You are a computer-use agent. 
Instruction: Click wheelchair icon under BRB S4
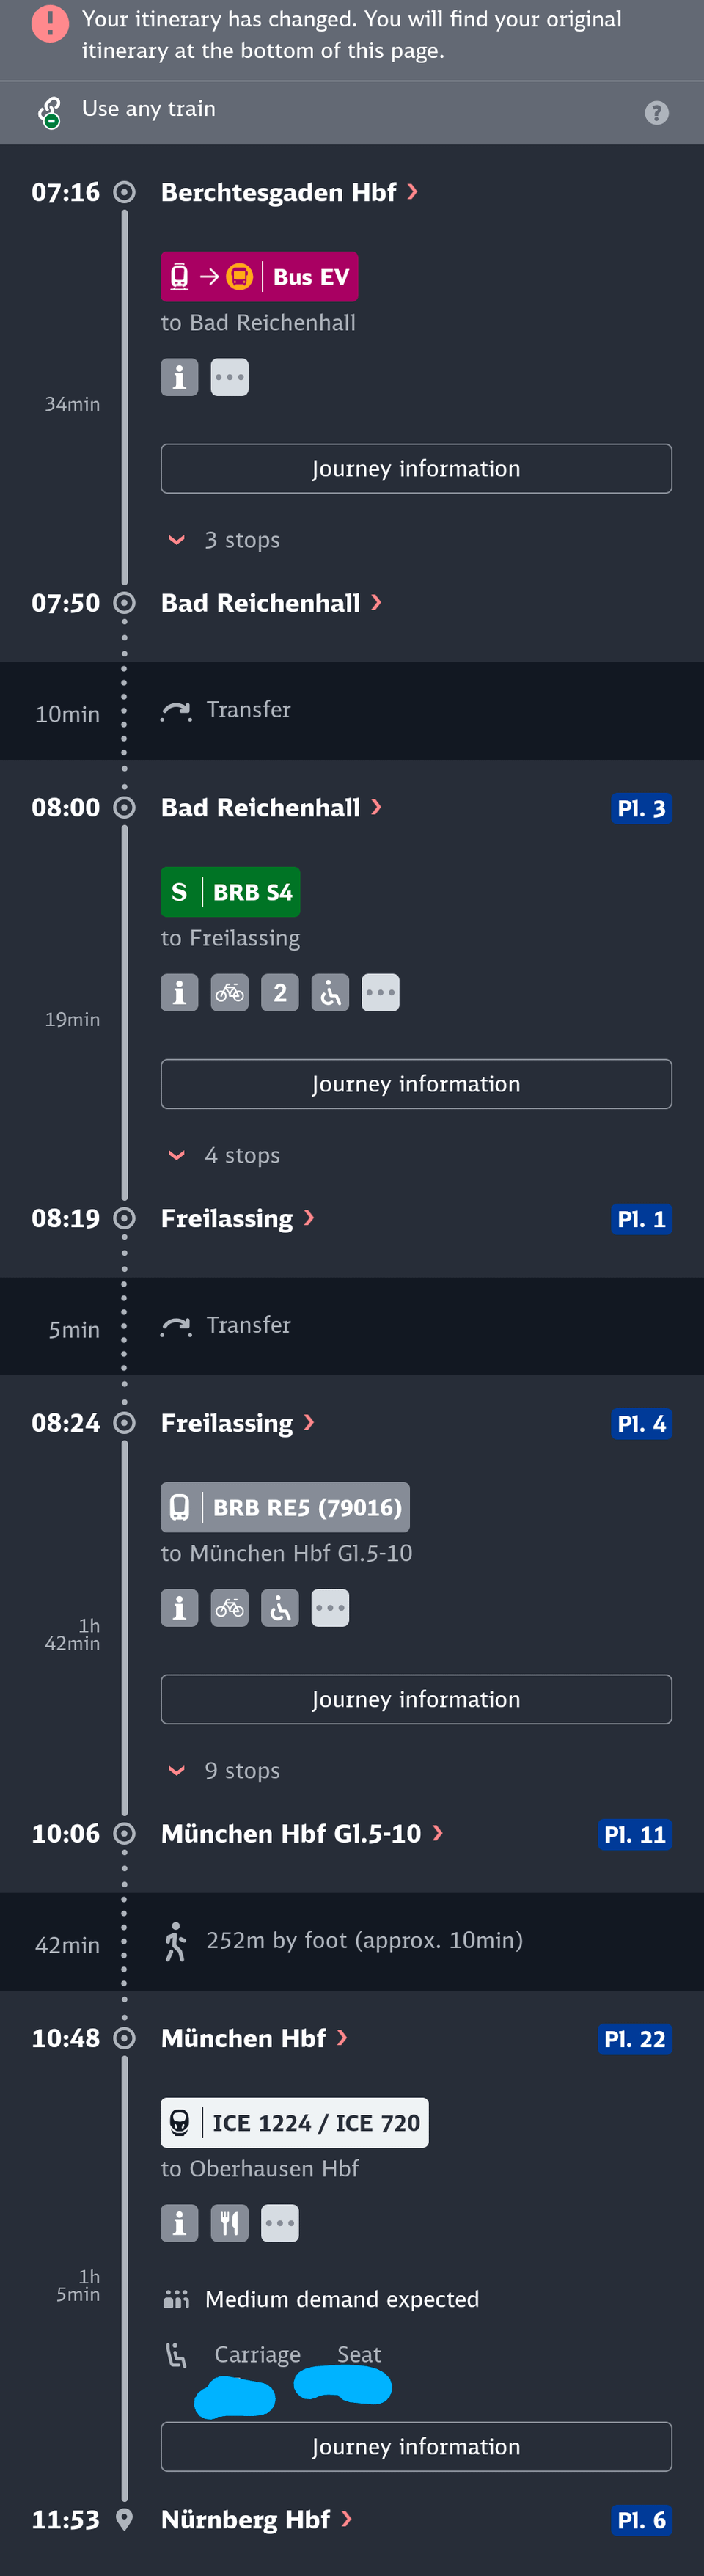[x=330, y=993]
